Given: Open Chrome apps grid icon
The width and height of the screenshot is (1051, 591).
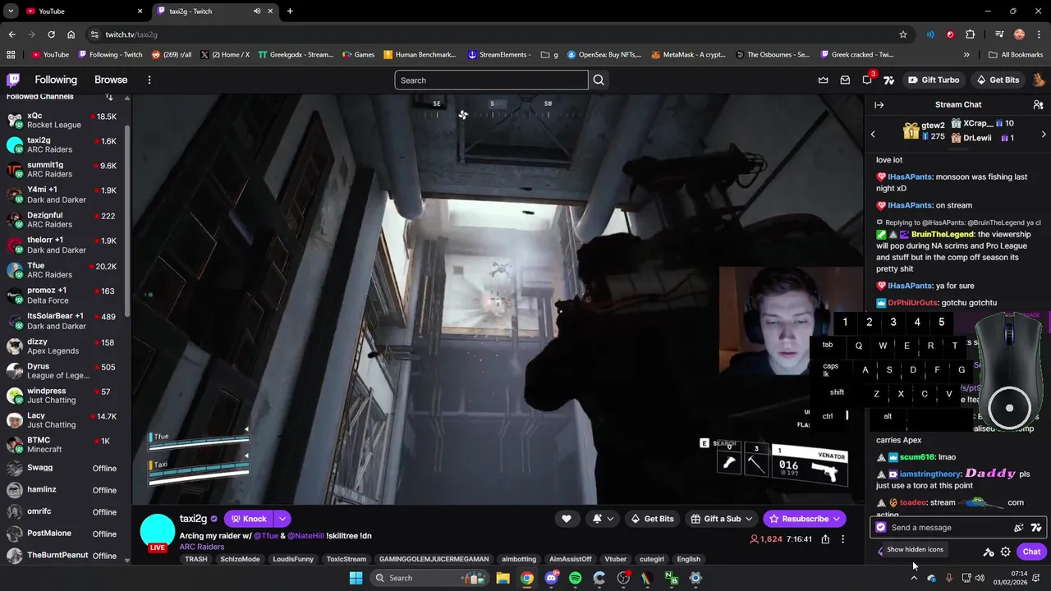Looking at the screenshot, I should click(x=11, y=54).
